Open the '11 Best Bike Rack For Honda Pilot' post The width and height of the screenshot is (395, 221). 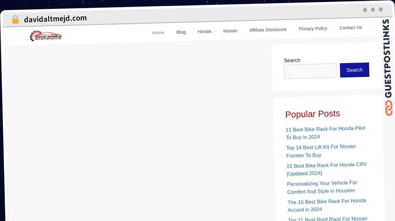tap(326, 133)
